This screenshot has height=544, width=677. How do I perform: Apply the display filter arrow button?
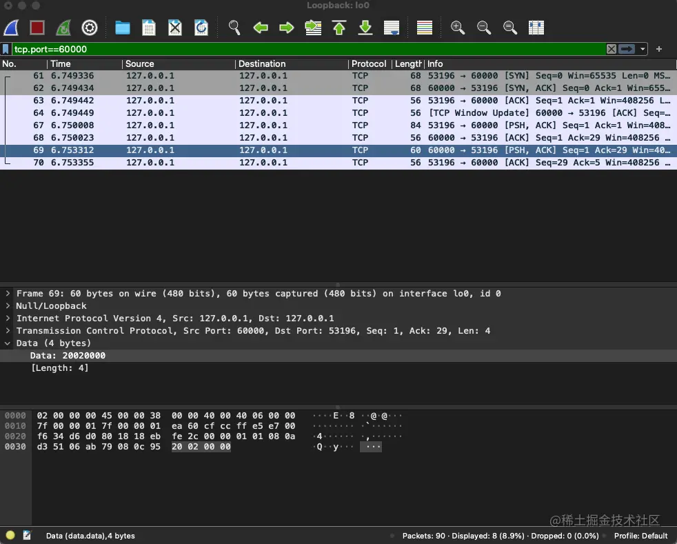tap(627, 49)
